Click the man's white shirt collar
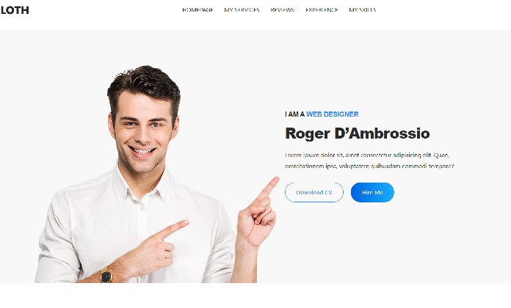 point(142,184)
